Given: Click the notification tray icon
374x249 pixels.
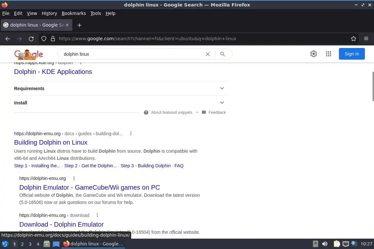Looking at the screenshot, I should coord(354,243).
